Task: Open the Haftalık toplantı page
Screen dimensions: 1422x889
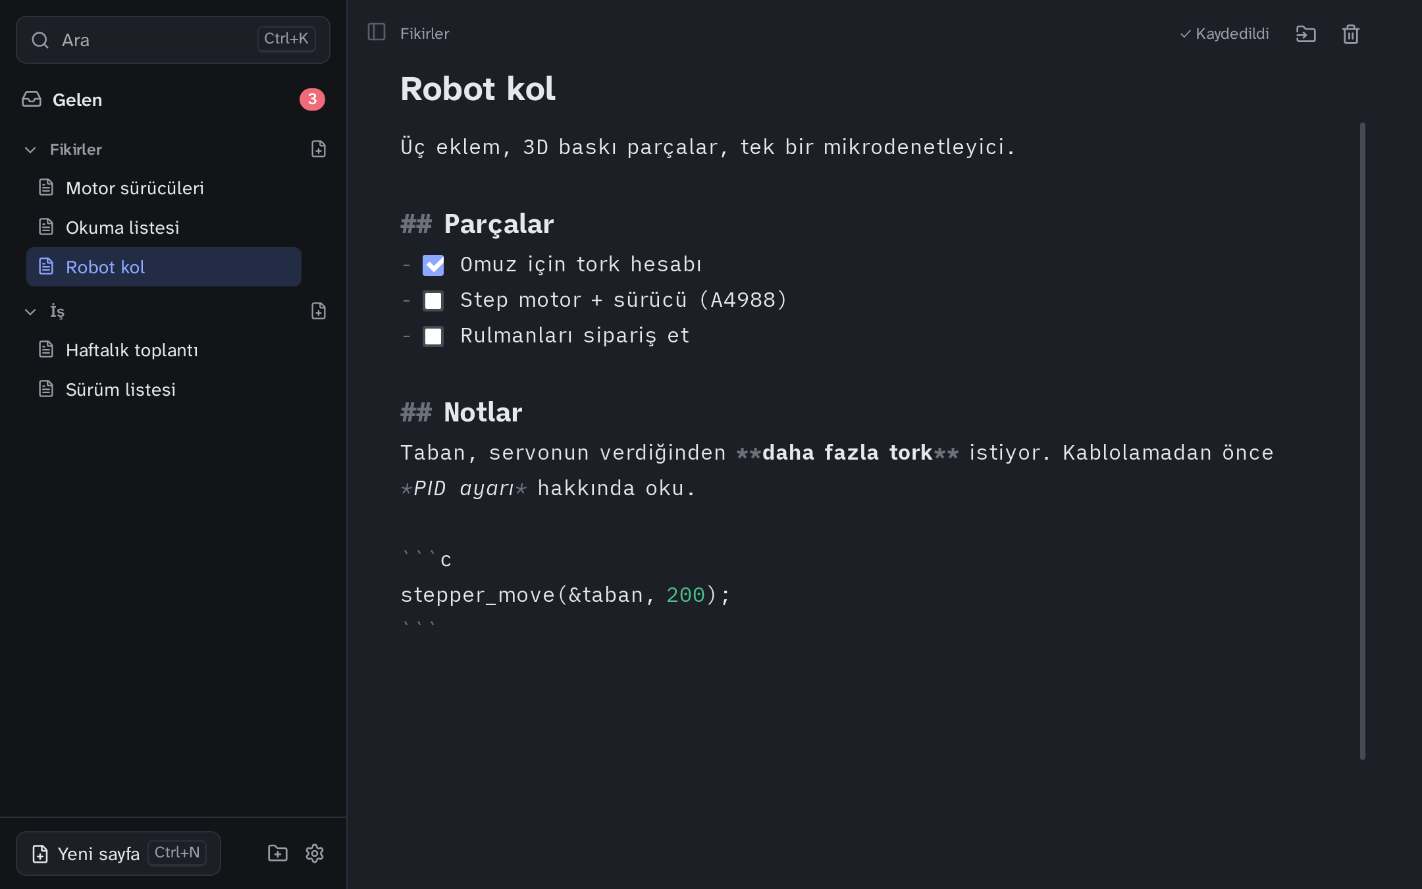Action: pyautogui.click(x=164, y=350)
